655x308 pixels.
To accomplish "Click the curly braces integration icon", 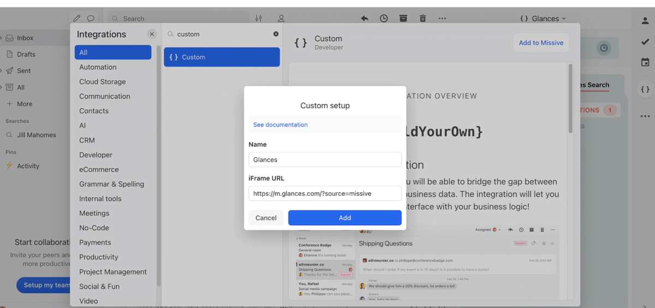I will pos(645,89).
